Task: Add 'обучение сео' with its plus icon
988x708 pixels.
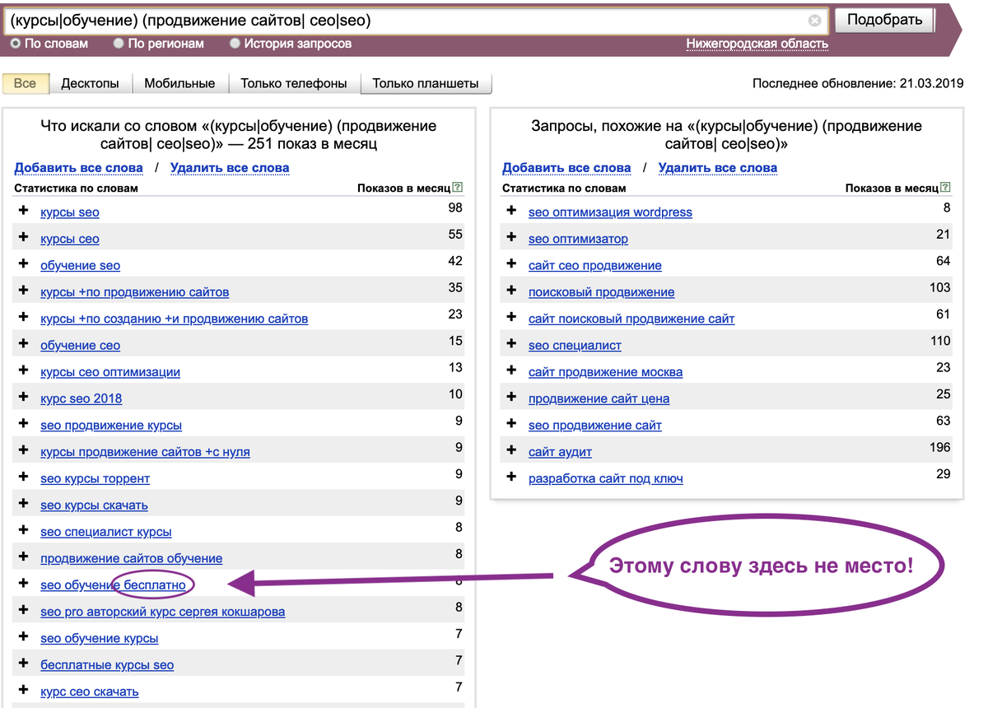Action: coord(24,345)
